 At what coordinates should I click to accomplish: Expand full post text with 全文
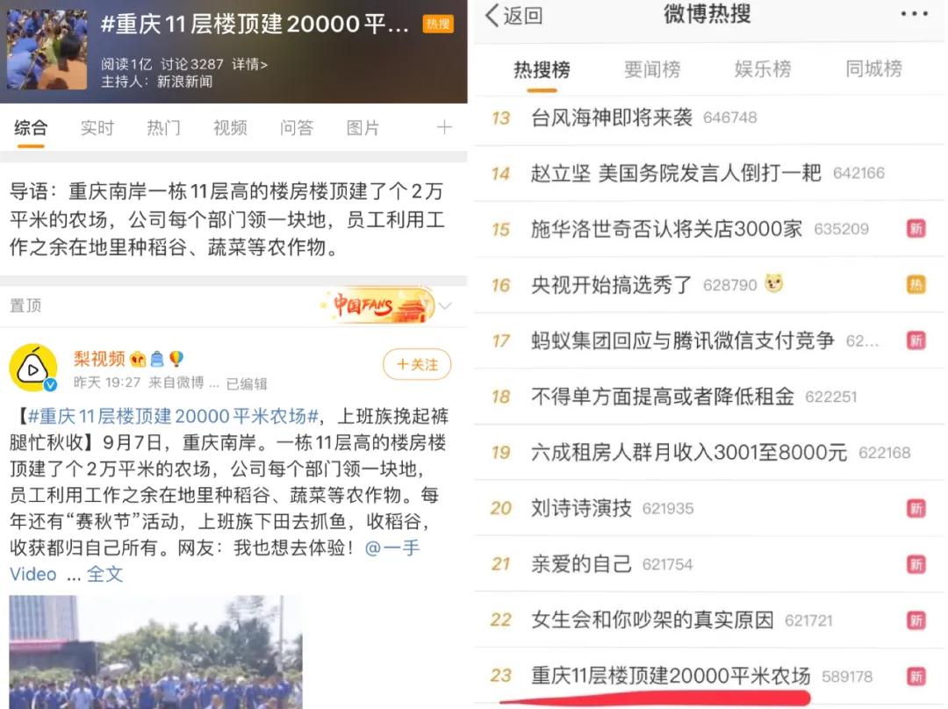pyautogui.click(x=104, y=574)
